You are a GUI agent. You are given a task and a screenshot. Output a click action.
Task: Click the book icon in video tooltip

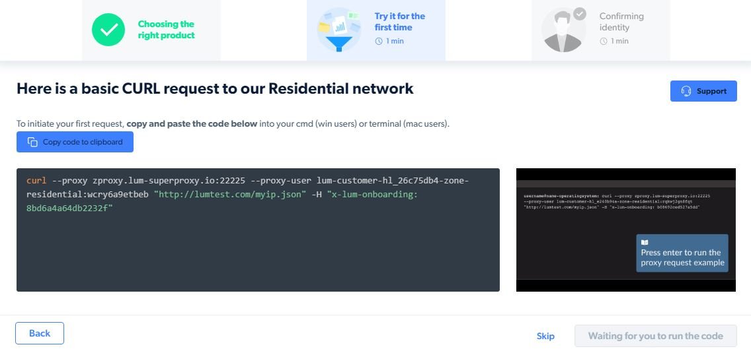click(644, 242)
